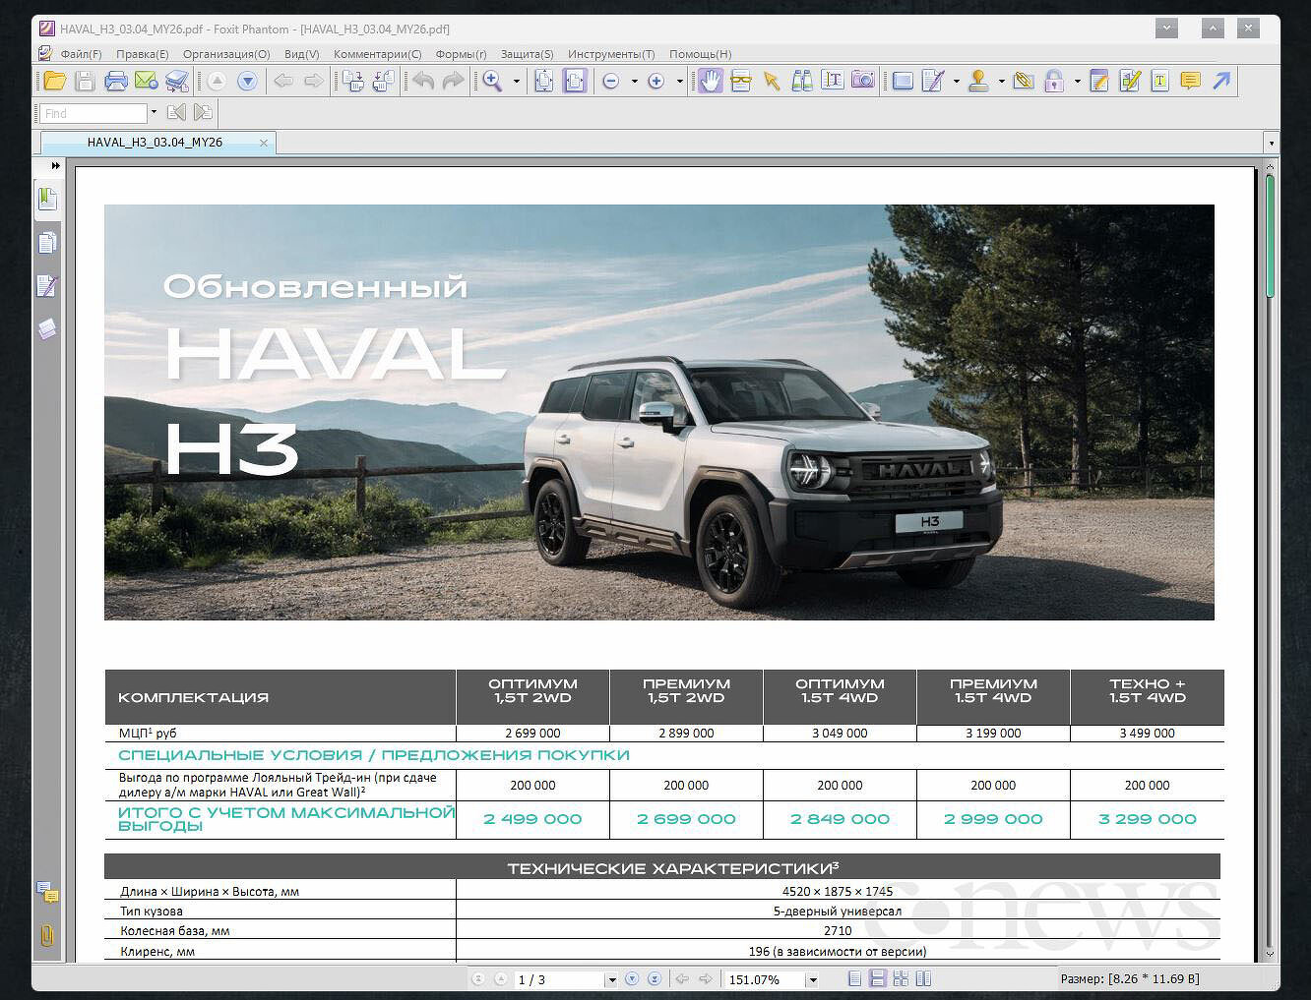Send the PDF by email via envelope icon
The width and height of the screenshot is (1311, 1000).
[x=146, y=82]
